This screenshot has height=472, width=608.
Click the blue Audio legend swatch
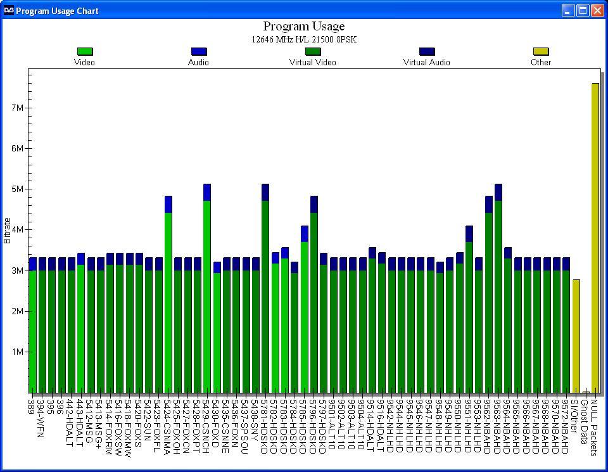coord(199,51)
